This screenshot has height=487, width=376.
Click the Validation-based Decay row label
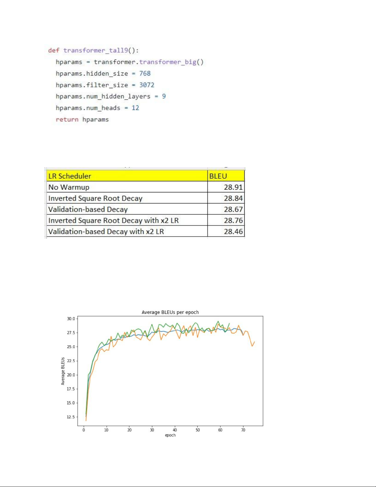(x=88, y=209)
